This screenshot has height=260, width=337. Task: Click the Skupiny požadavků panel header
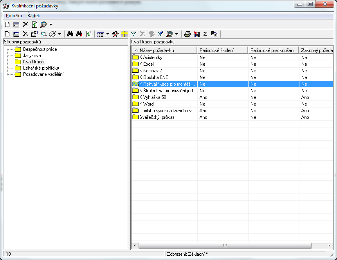(x=66, y=42)
